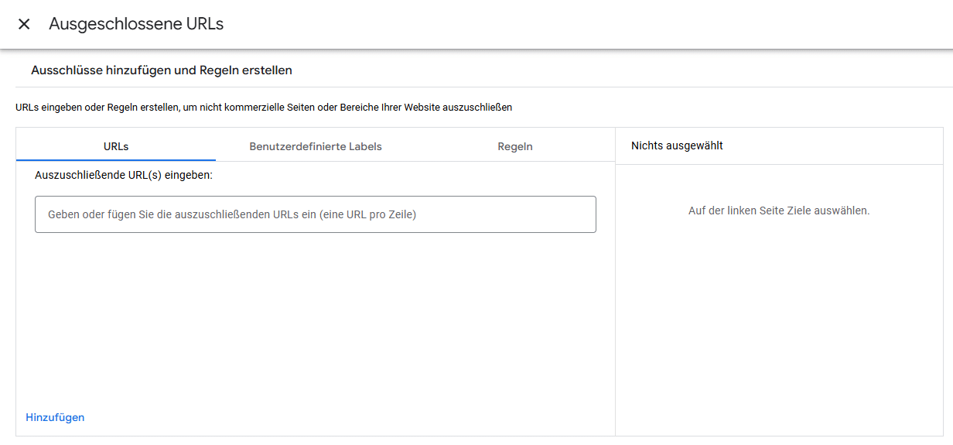This screenshot has width=953, height=445.
Task: Click 'Ausschlüsse hinzufügen und Regeln erstellen' heading
Action: click(162, 70)
